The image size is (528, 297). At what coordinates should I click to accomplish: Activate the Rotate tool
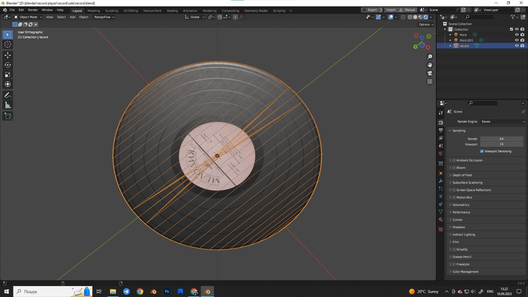[8, 65]
